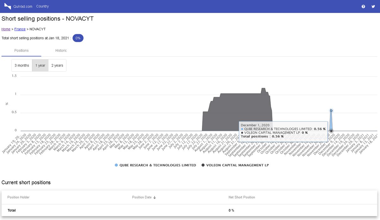This screenshot has height=220, width=380.
Task: Select the 3 months range option
Action: (22, 65)
